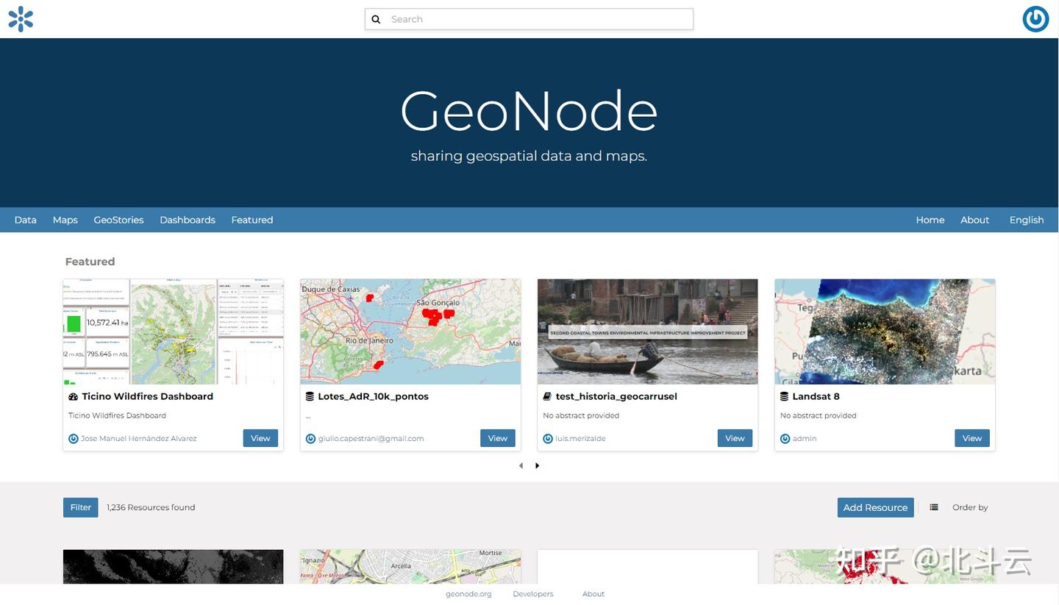Select Home in the navigation bar
Viewport: 1059px width, 605px height.
[x=930, y=220]
